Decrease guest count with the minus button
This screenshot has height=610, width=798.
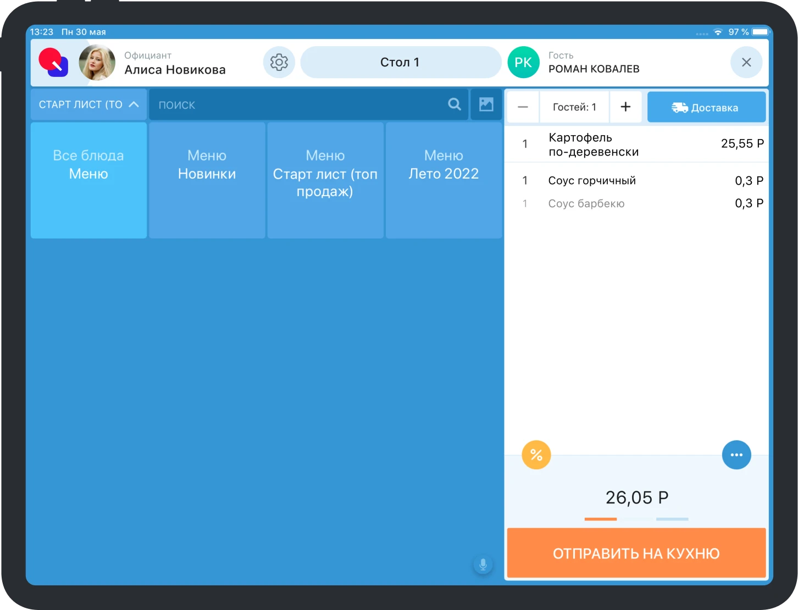pos(523,107)
